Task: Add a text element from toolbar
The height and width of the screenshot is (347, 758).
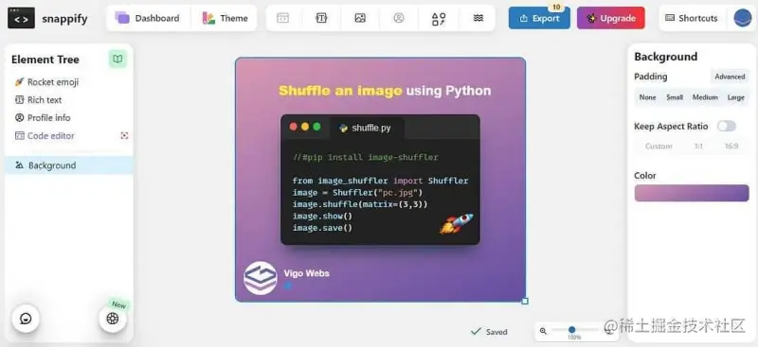Action: coord(321,18)
